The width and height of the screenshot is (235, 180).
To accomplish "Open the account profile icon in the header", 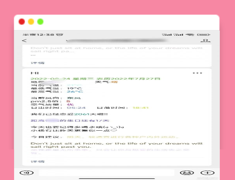I will (206, 41).
